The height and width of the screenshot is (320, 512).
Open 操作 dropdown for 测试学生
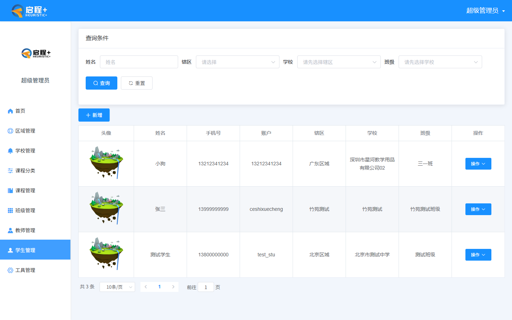pos(478,255)
